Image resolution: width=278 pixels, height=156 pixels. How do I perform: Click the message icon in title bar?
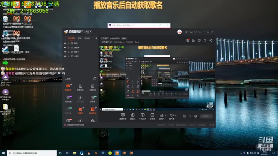coord(186,32)
